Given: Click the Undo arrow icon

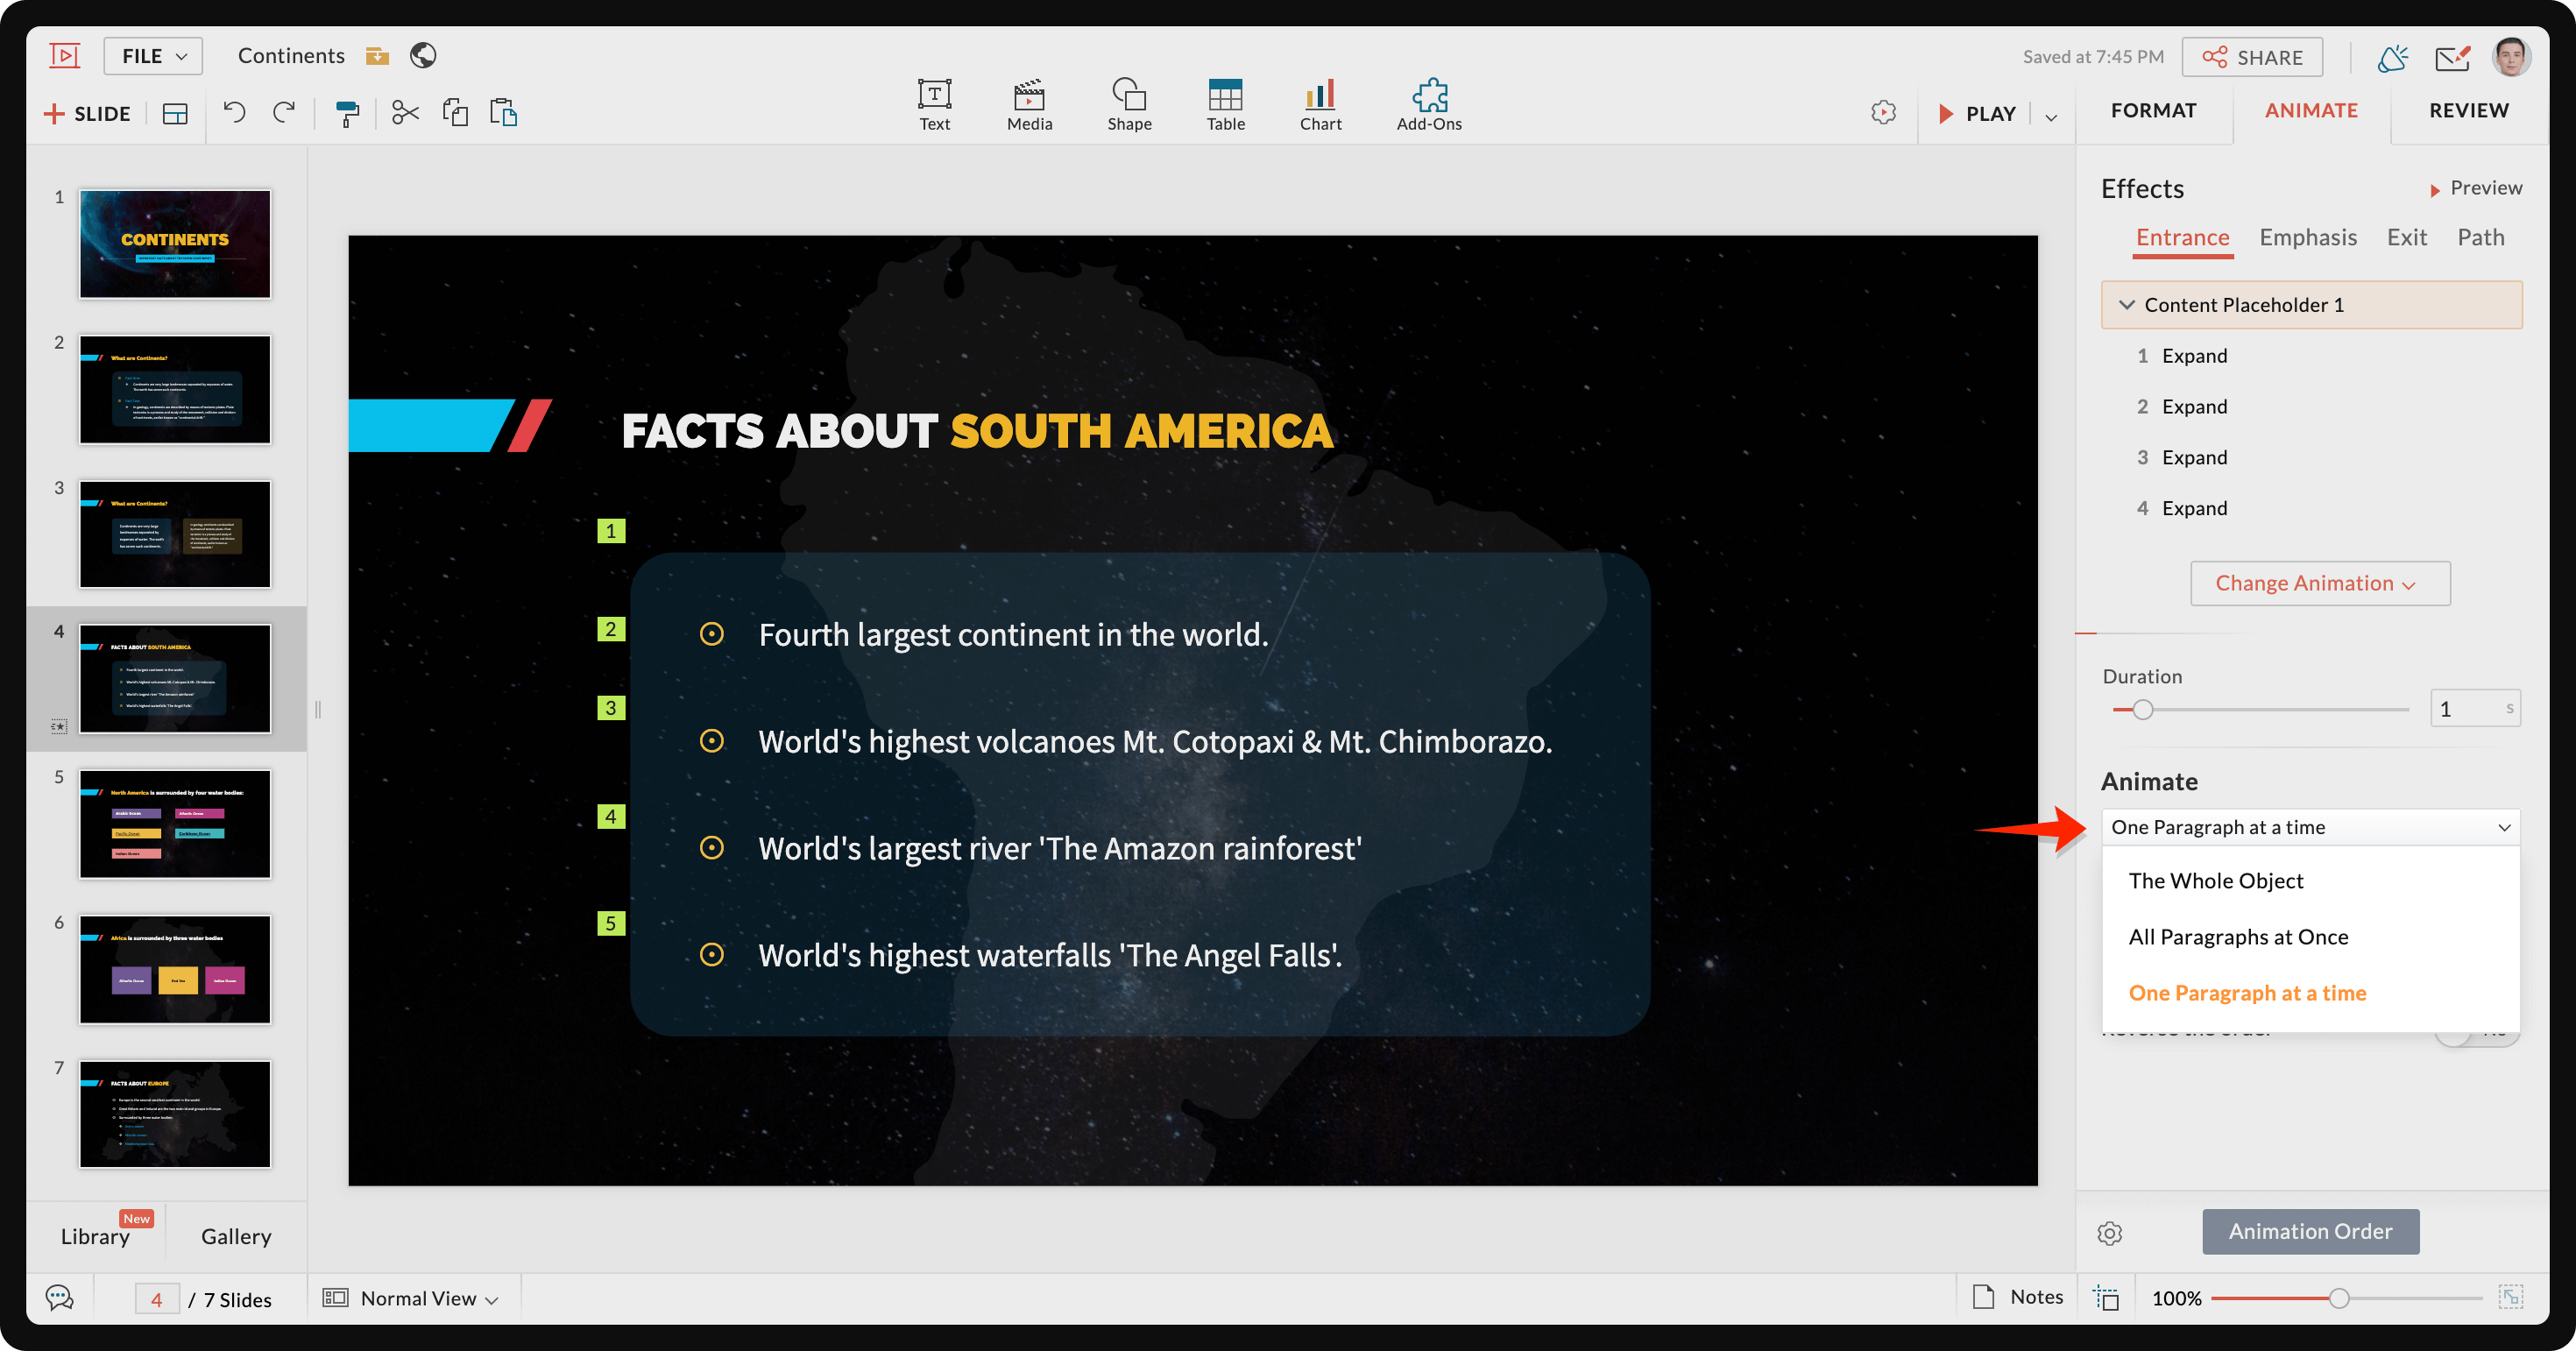Looking at the screenshot, I should pos(234,112).
